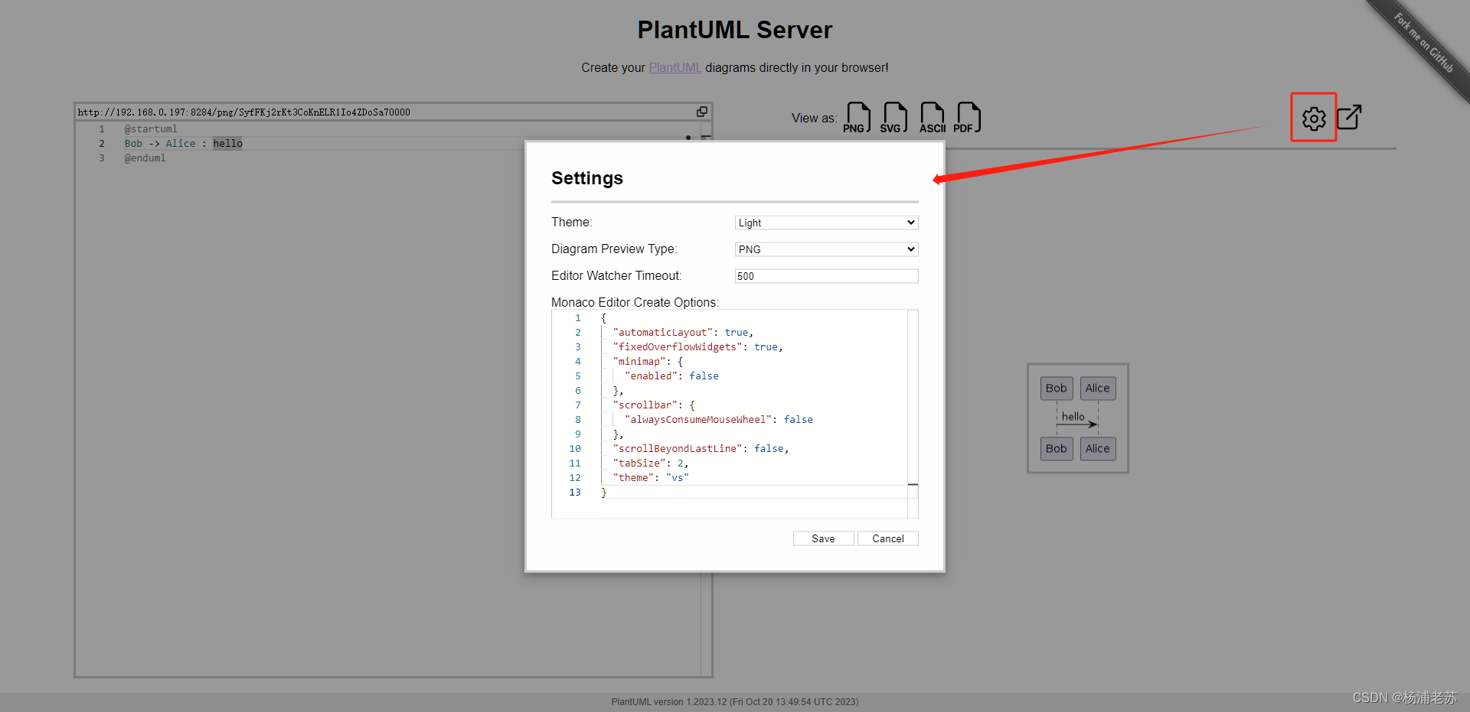Open the Diagram Preview Type dropdown
The image size is (1470, 712).
click(x=826, y=249)
